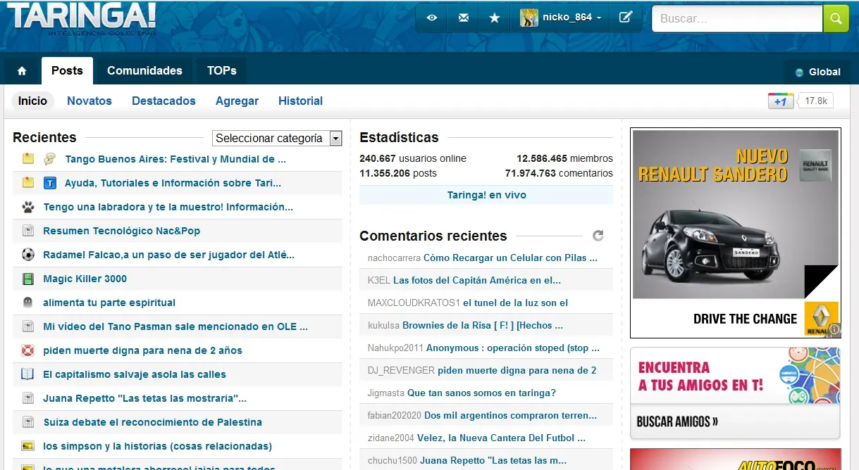This screenshot has width=859, height=470.
Task: Open the Destacados sub-tab
Action: [x=163, y=101]
